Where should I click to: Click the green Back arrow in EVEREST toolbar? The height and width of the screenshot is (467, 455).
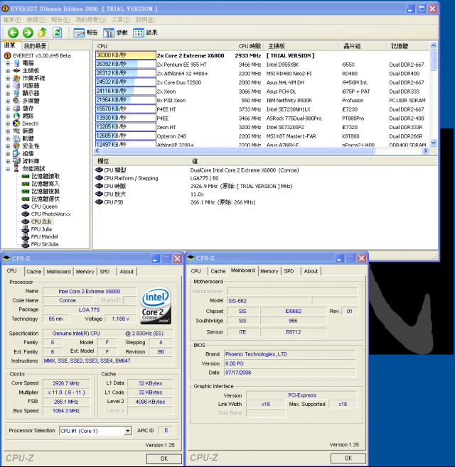click(13, 32)
